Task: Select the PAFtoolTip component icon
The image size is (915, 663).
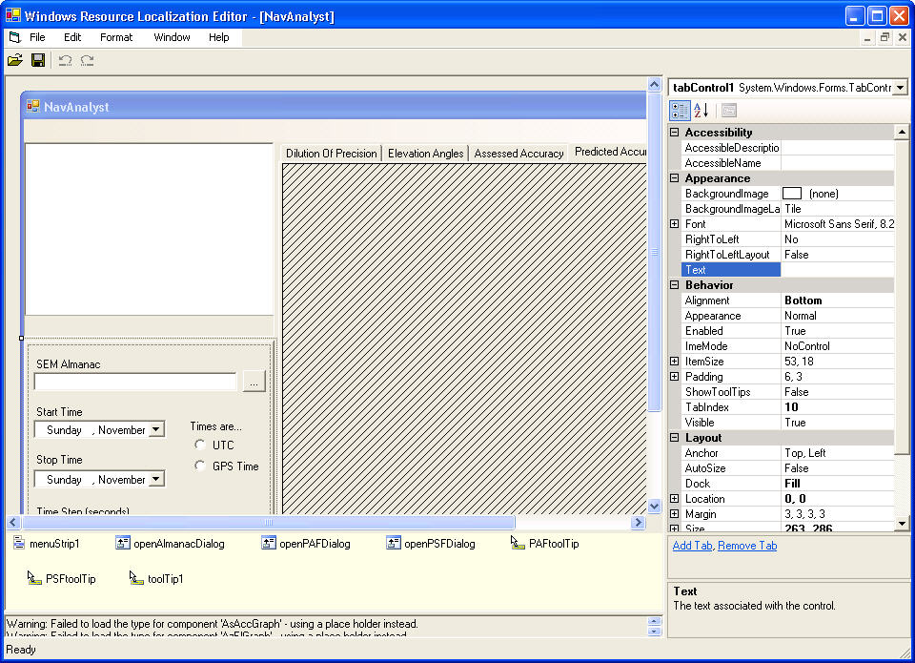Action: 518,543
